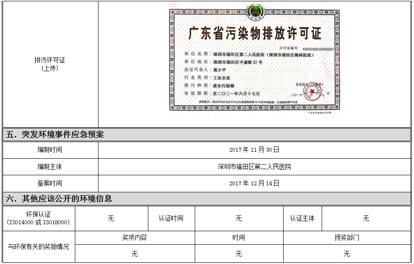Image resolution: width=414 pixels, height=264 pixels.
Task: Select the date 2017年11月30日
Action: 254,150
